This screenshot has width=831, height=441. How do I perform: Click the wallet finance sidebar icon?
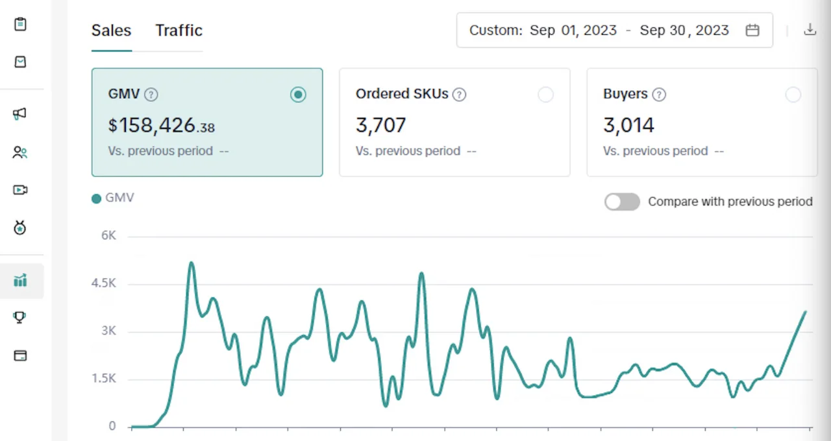[x=20, y=355]
